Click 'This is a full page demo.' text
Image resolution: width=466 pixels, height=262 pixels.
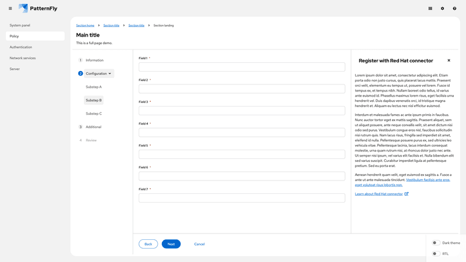tap(94, 43)
